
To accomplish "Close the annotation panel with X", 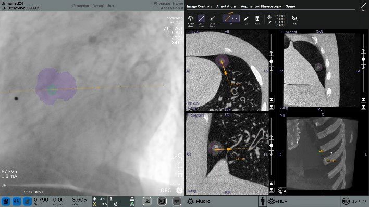I will (x=363, y=5).
